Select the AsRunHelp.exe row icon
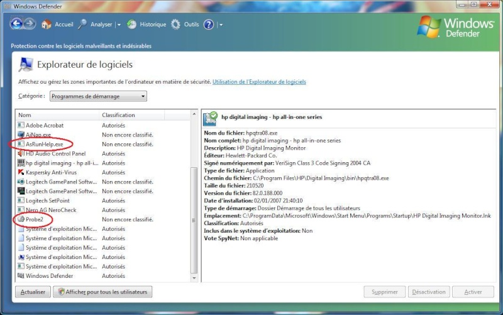The height and width of the screenshot is (315, 503). coord(21,144)
